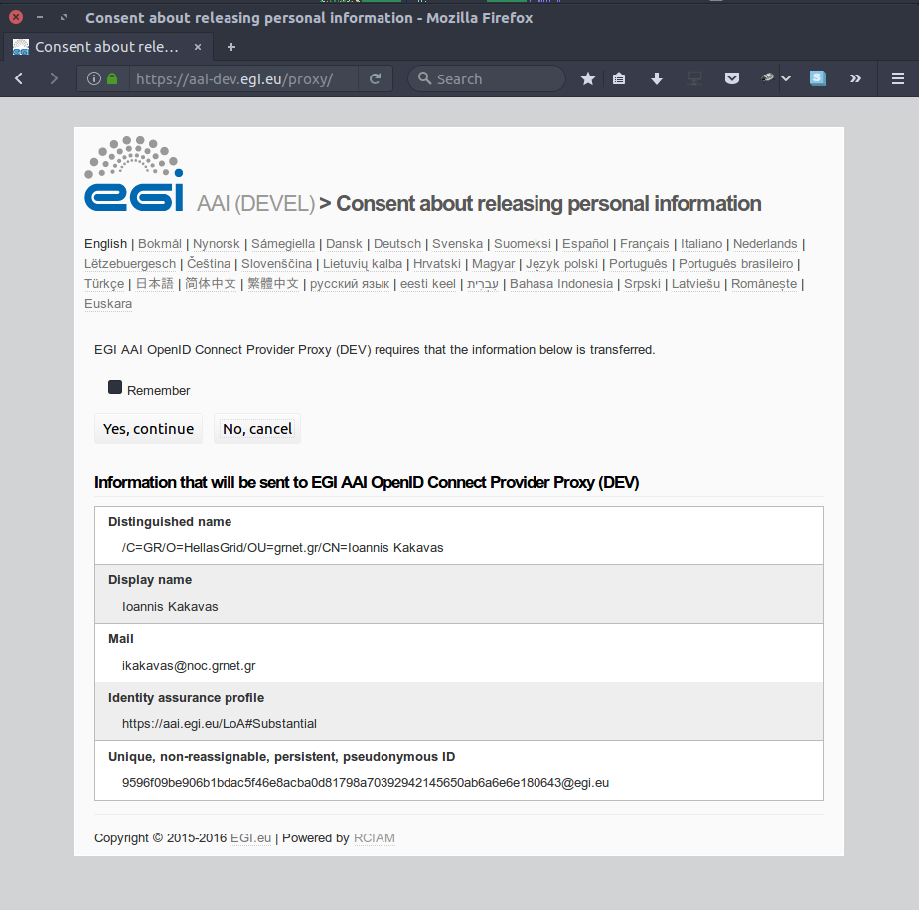Click the bookmark star icon
919x910 pixels.
tap(588, 79)
